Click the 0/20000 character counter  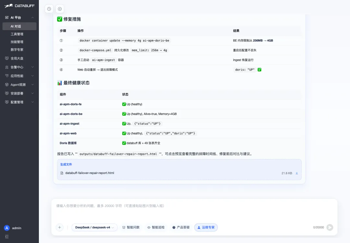coord(319,227)
